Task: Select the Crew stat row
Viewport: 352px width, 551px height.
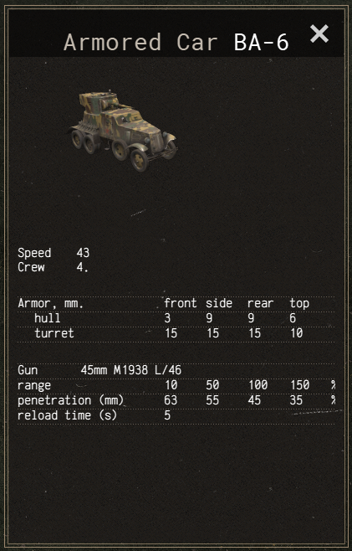Action: [x=53, y=267]
